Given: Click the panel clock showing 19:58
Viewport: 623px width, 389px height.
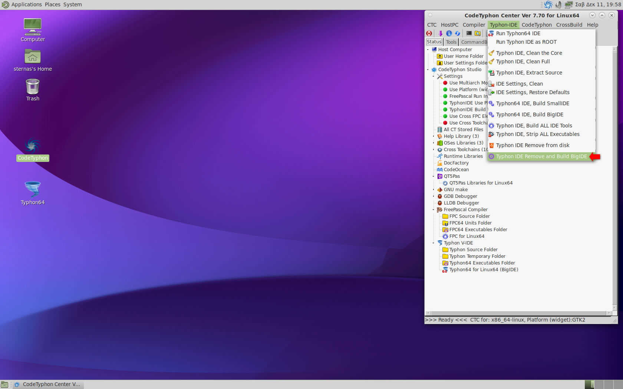Looking at the screenshot, I should [x=598, y=4].
